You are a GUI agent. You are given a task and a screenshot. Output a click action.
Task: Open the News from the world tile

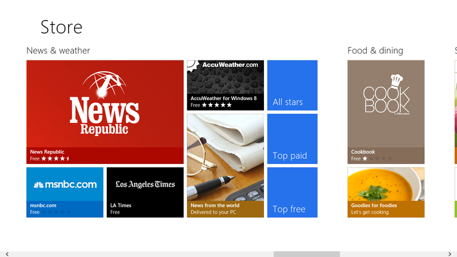pyautogui.click(x=225, y=166)
